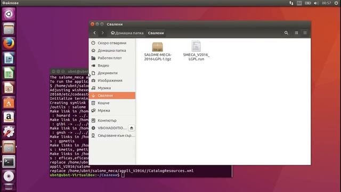This screenshot has width=341, height=192.
Task: Open Мрежа network in sidebar
Action: pos(112,110)
